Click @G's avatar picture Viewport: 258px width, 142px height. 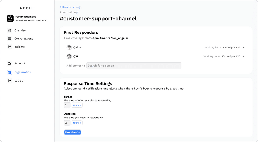click(69, 56)
